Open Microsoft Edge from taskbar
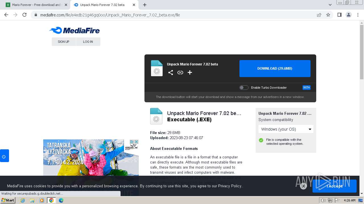Screen dimensions: 364x204 [61, 200]
